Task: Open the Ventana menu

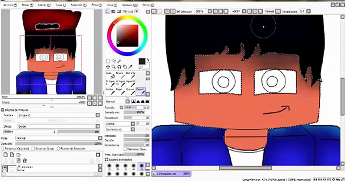Action: [130, 5]
